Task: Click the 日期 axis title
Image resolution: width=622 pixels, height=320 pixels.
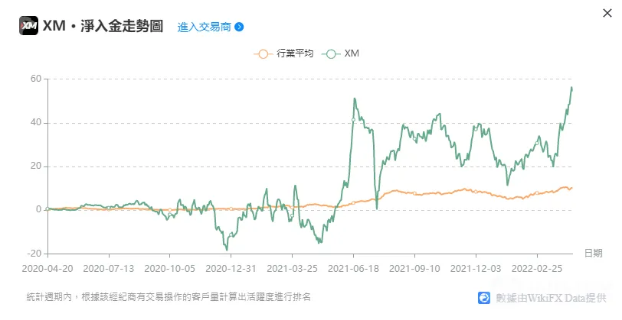Action: (593, 253)
